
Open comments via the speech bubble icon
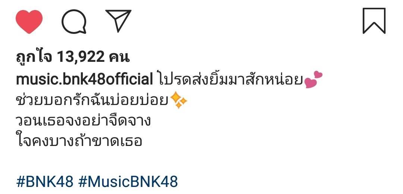(x=74, y=22)
